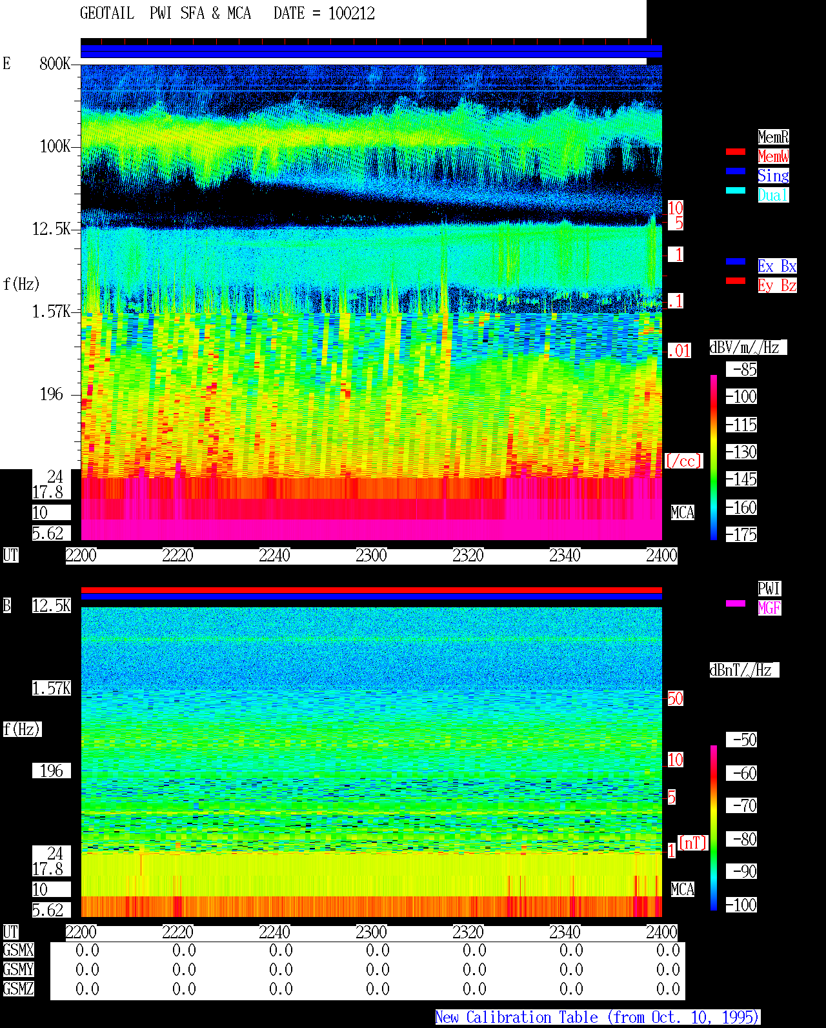The image size is (826, 1028).
Task: Click the -90 value on the magnetic scale
Action: click(x=742, y=871)
